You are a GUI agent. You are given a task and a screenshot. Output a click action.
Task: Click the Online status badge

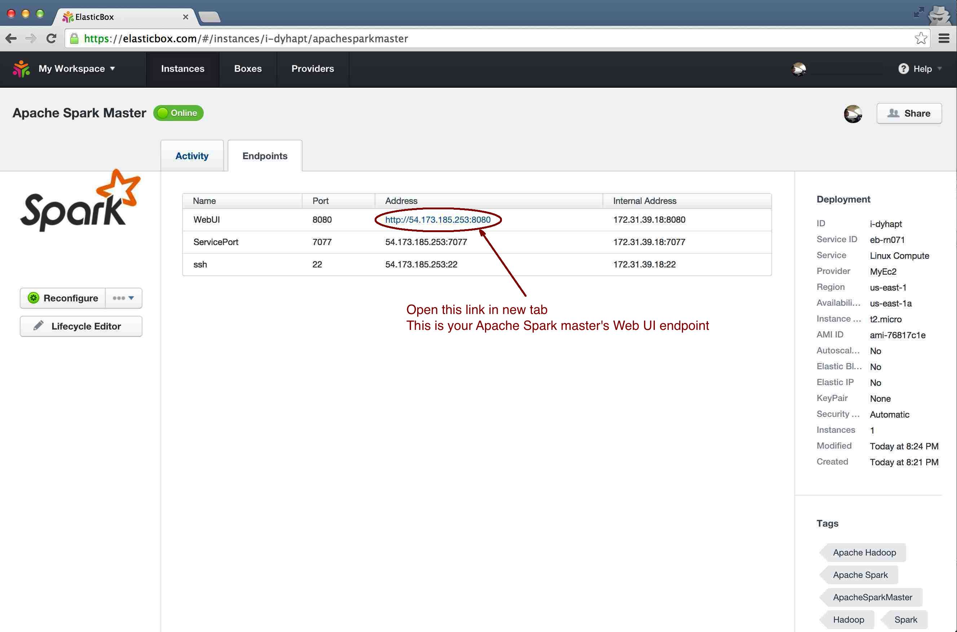tap(178, 113)
